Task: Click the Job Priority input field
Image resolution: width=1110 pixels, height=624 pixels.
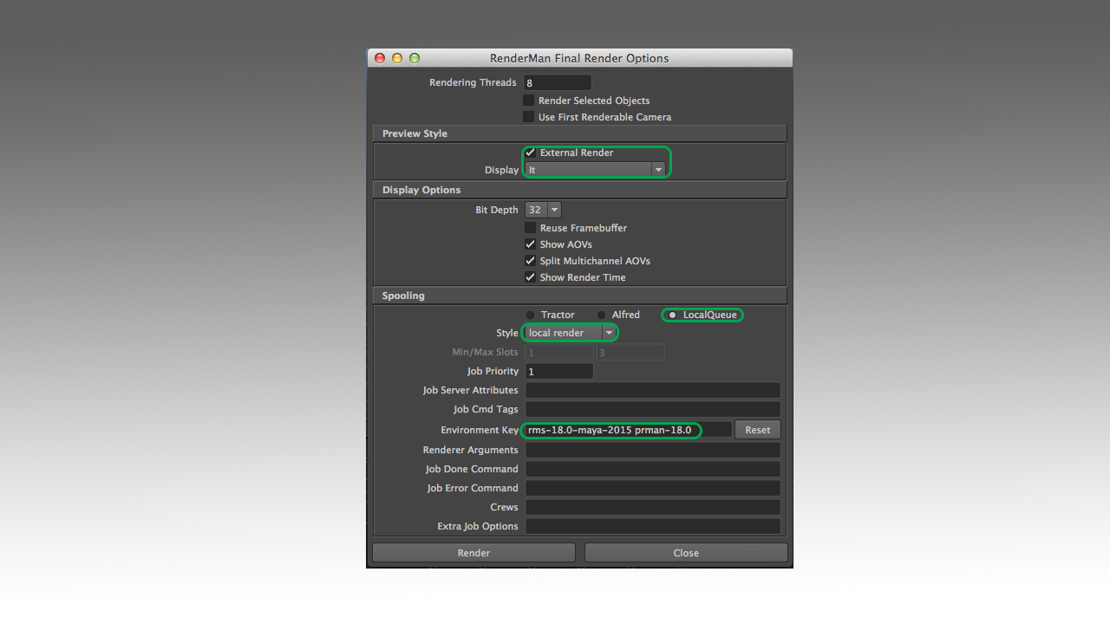Action: (559, 371)
